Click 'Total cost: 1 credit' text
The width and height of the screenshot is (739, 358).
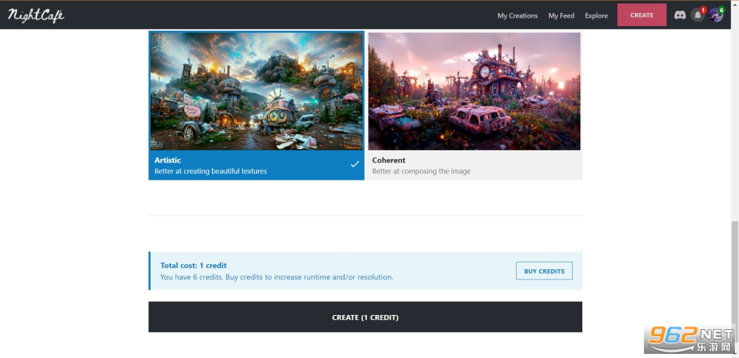pos(193,265)
